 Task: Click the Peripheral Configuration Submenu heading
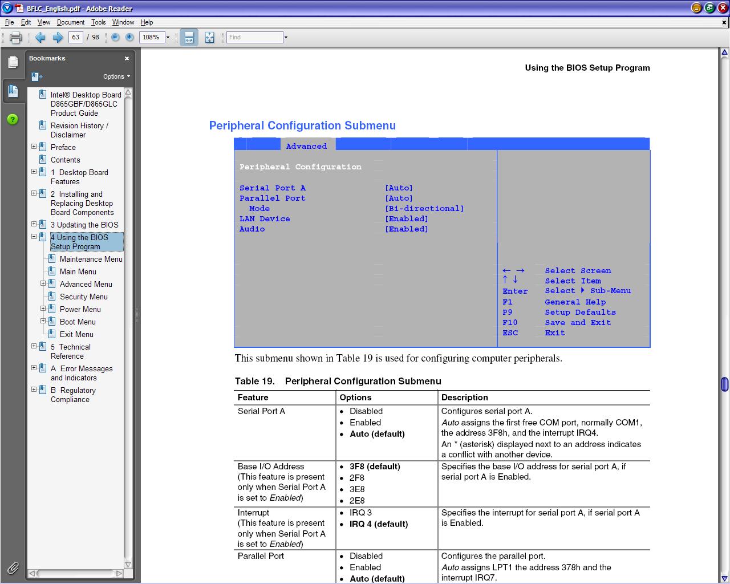coord(302,125)
